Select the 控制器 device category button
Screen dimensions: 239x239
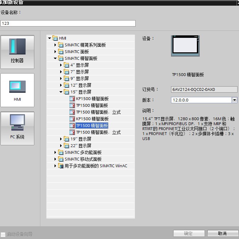tap(17, 52)
